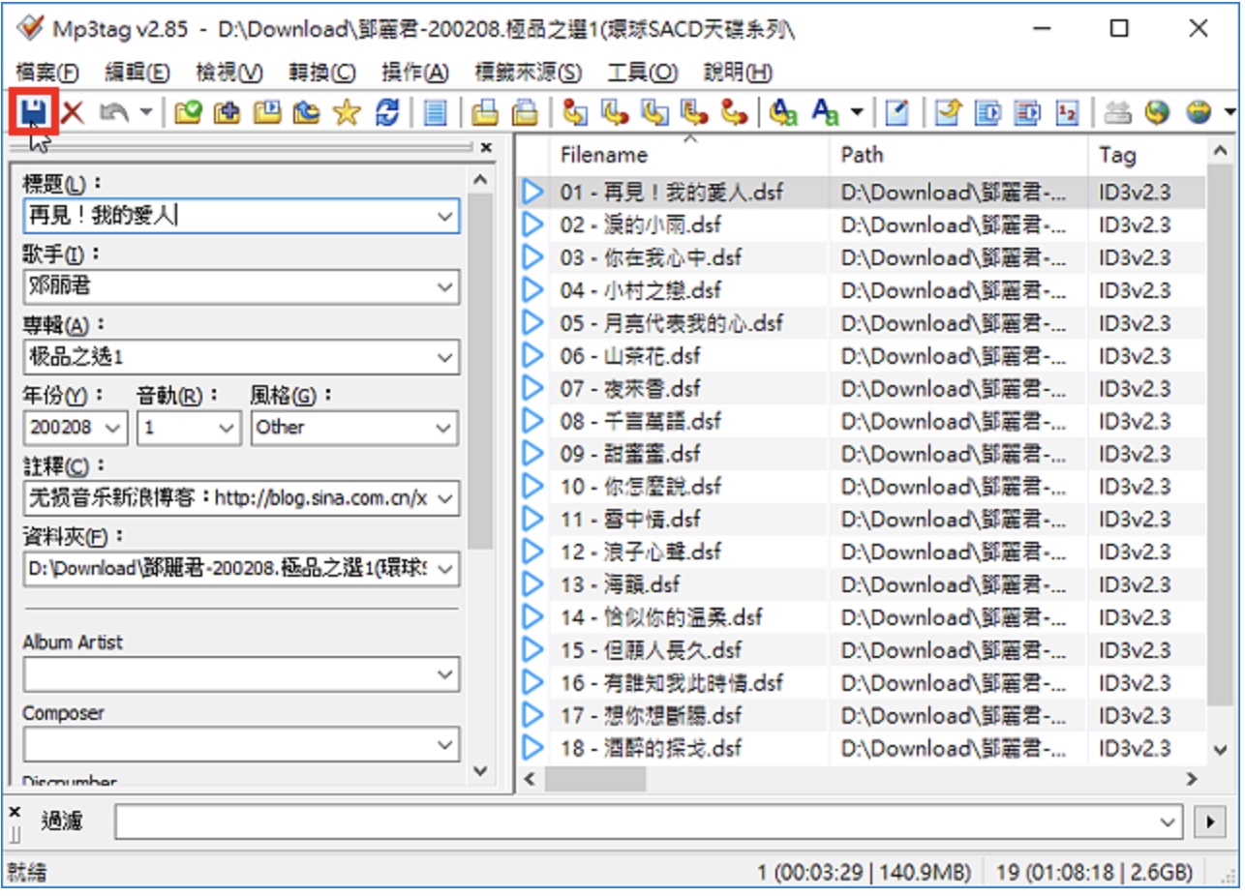The image size is (1245, 896).
Task: Click the filter options arrow button
Action: click(x=1210, y=822)
